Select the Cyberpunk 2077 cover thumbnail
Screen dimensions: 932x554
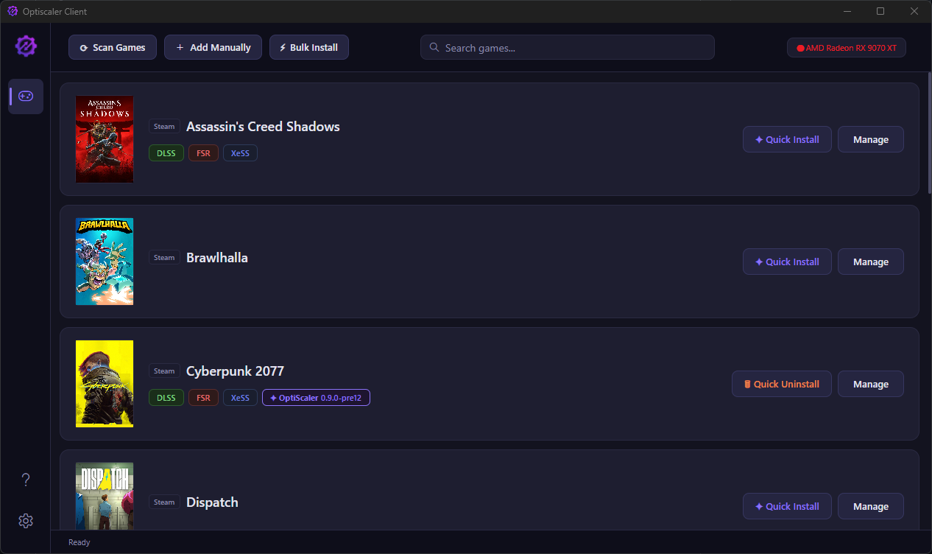pos(105,384)
